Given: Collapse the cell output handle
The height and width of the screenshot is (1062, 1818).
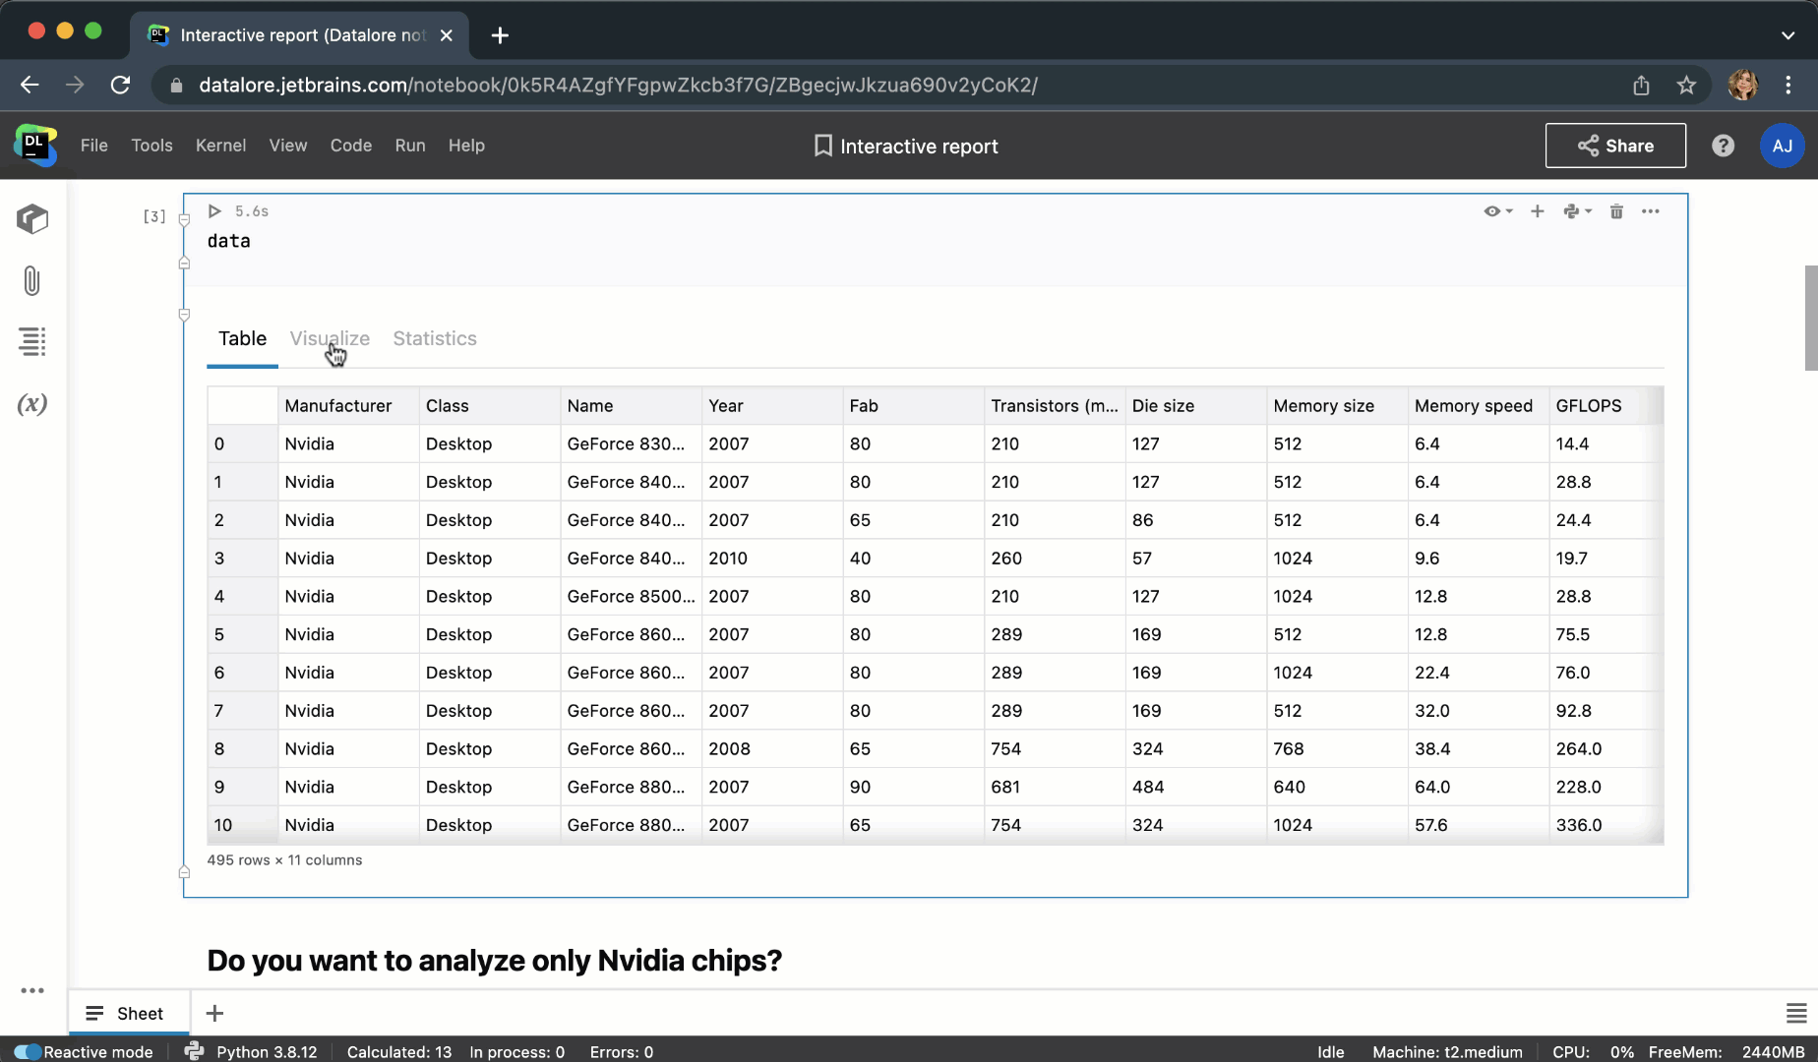Looking at the screenshot, I should [184, 316].
